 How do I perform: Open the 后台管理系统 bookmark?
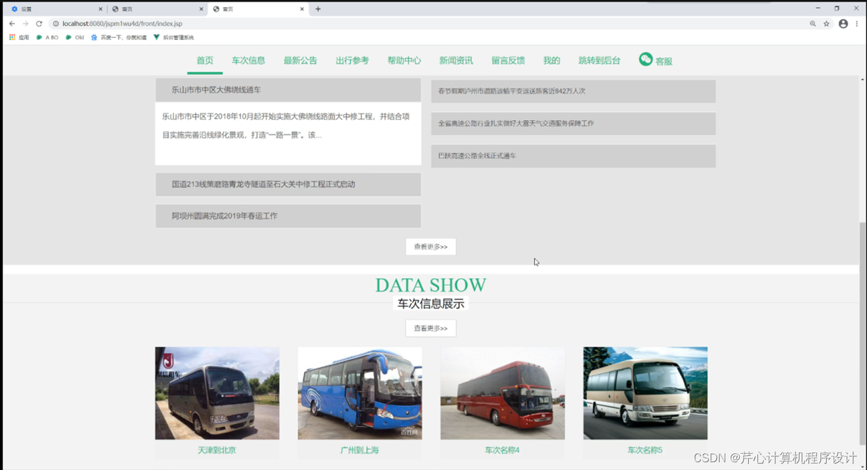click(173, 38)
